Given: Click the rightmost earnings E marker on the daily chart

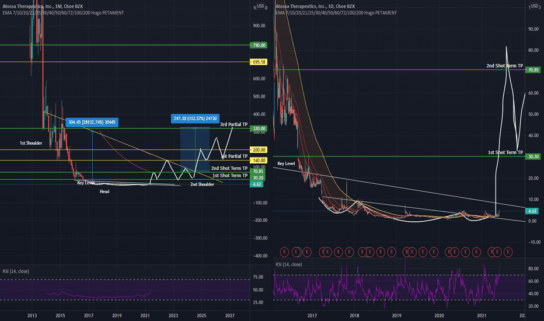Looking at the screenshot, I should point(508,252).
